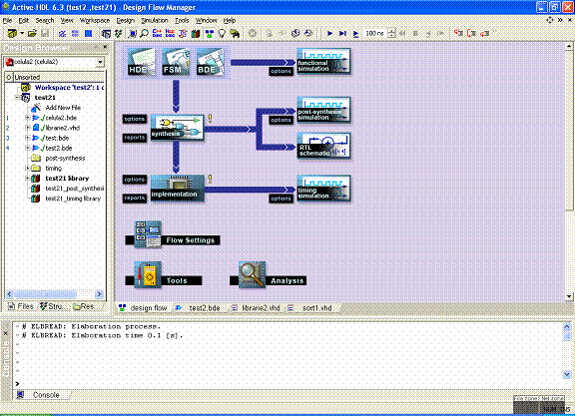575x416 pixels.
Task: Open the File menu
Action: tap(7, 21)
